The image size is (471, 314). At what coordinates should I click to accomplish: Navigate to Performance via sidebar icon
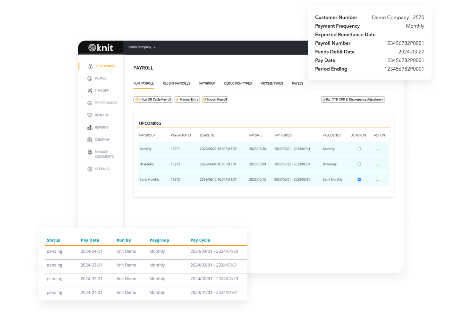(x=106, y=103)
